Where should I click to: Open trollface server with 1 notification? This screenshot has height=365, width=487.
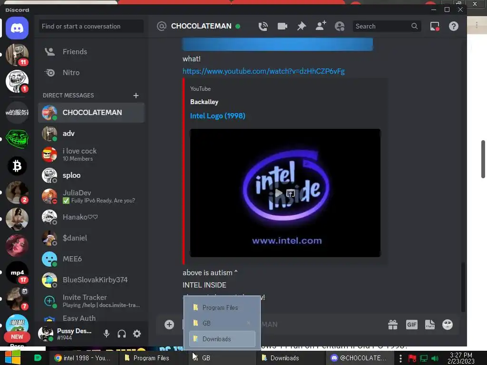pos(17,81)
